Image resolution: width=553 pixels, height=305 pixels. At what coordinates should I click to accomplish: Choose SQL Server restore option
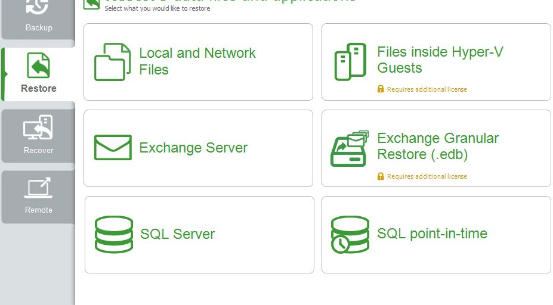(x=199, y=235)
